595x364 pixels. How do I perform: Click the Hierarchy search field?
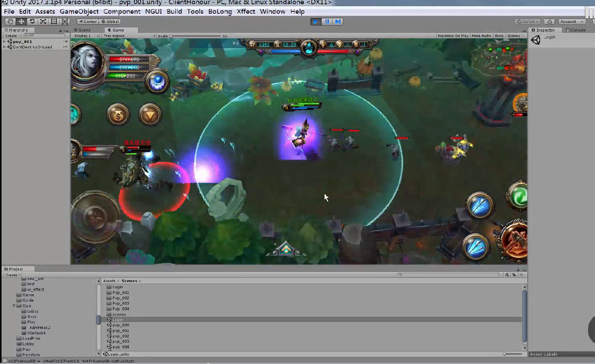point(44,36)
